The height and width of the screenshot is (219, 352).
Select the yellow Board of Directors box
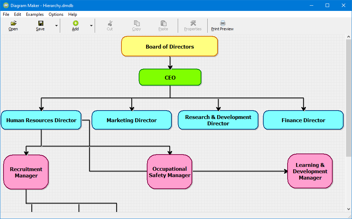tap(170, 46)
